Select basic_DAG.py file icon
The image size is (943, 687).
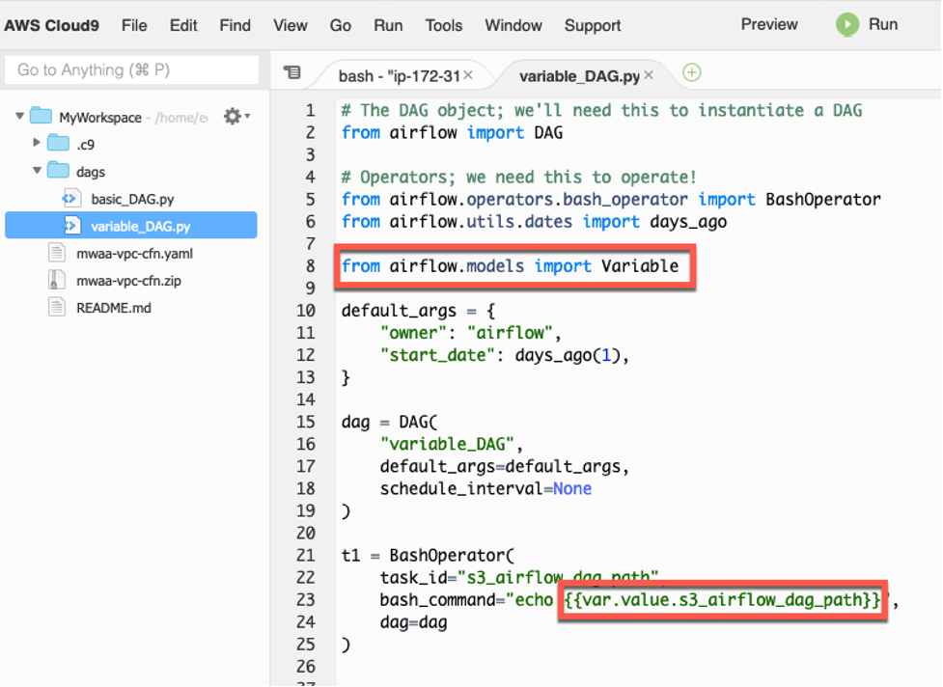click(x=71, y=199)
